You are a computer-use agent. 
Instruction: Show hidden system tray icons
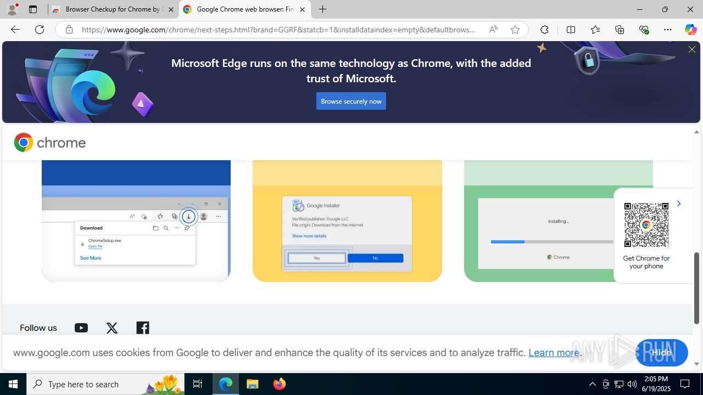point(592,384)
